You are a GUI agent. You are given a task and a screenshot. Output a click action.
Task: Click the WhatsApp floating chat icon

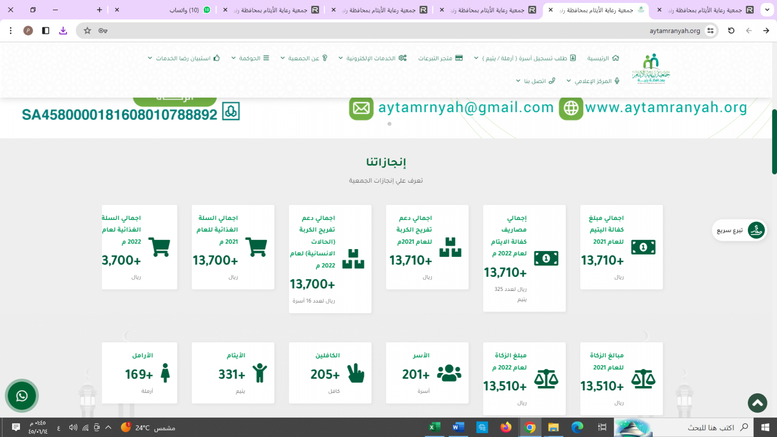click(22, 395)
